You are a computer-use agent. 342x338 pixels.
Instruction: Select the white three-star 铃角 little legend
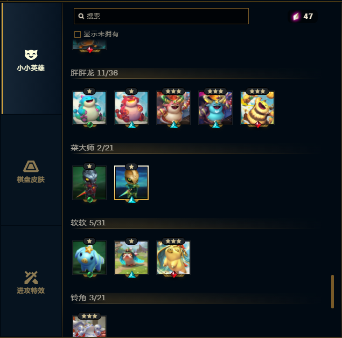click(89, 326)
